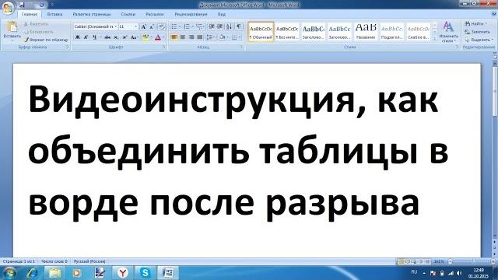Select center paragraph alignment

click(183, 37)
